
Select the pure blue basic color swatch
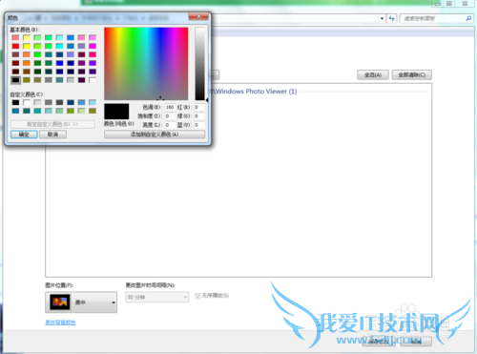pyautogui.click(x=59, y=63)
